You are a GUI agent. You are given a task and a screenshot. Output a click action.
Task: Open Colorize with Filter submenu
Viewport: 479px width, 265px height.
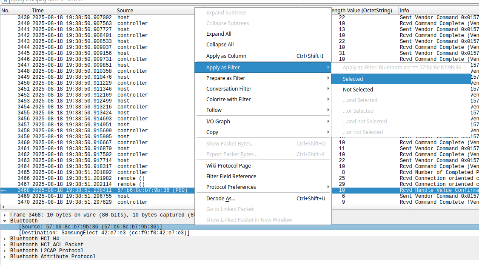pyautogui.click(x=228, y=100)
